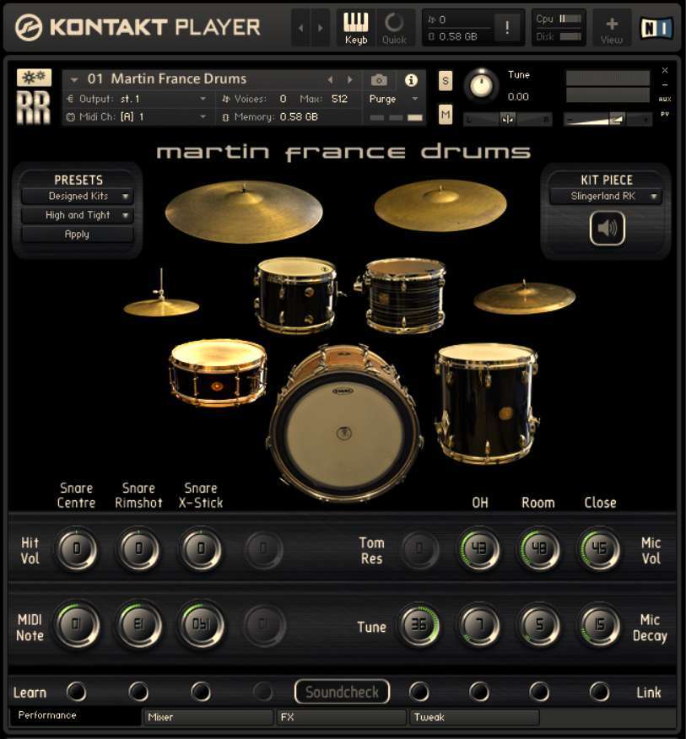Click the Room Mic Vol knob
Viewport: 686px width, 739px height.
(x=539, y=548)
